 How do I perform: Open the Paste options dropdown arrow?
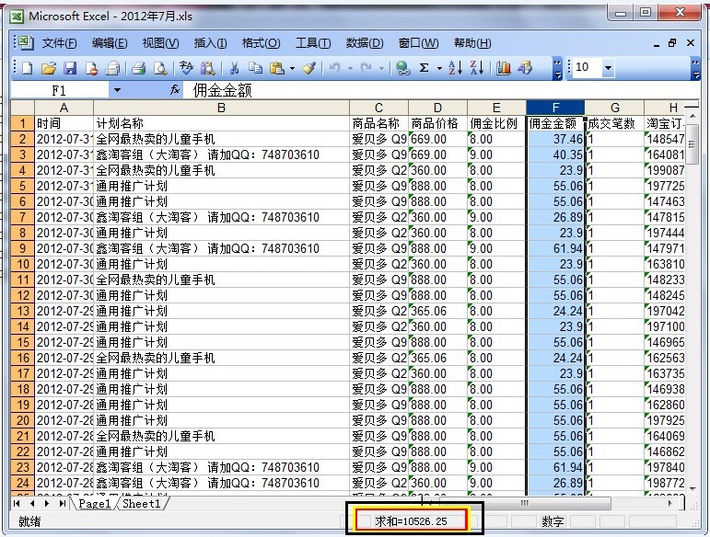[x=292, y=68]
